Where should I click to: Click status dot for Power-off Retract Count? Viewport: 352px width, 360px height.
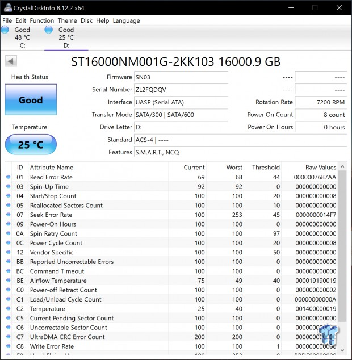9,290
